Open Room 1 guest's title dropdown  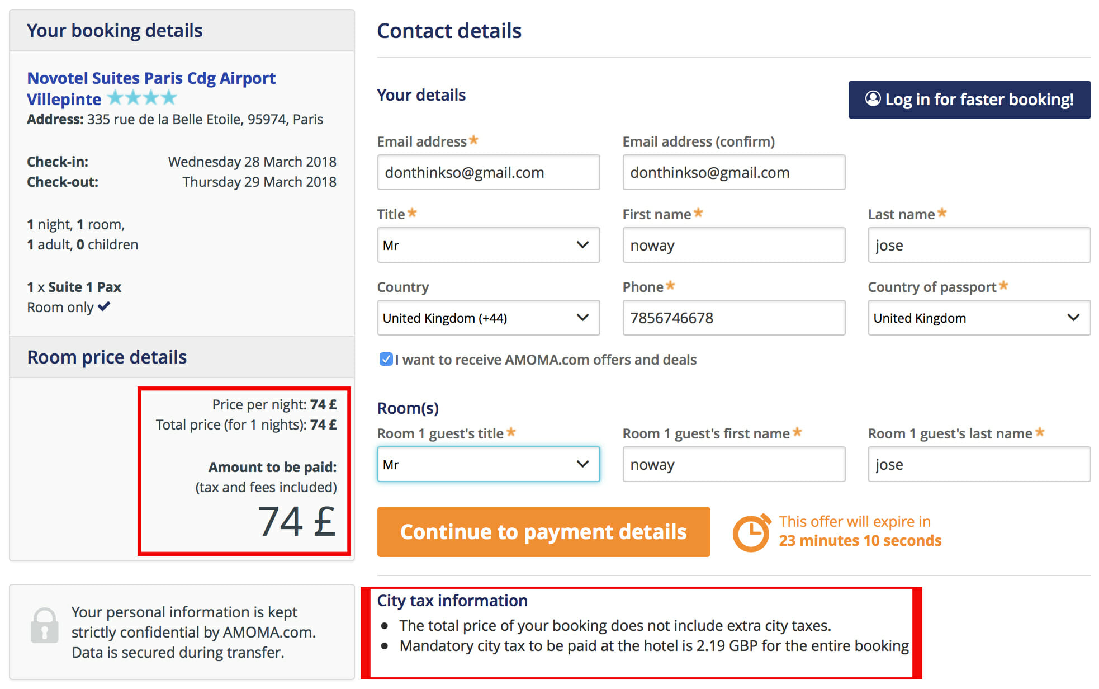click(487, 464)
